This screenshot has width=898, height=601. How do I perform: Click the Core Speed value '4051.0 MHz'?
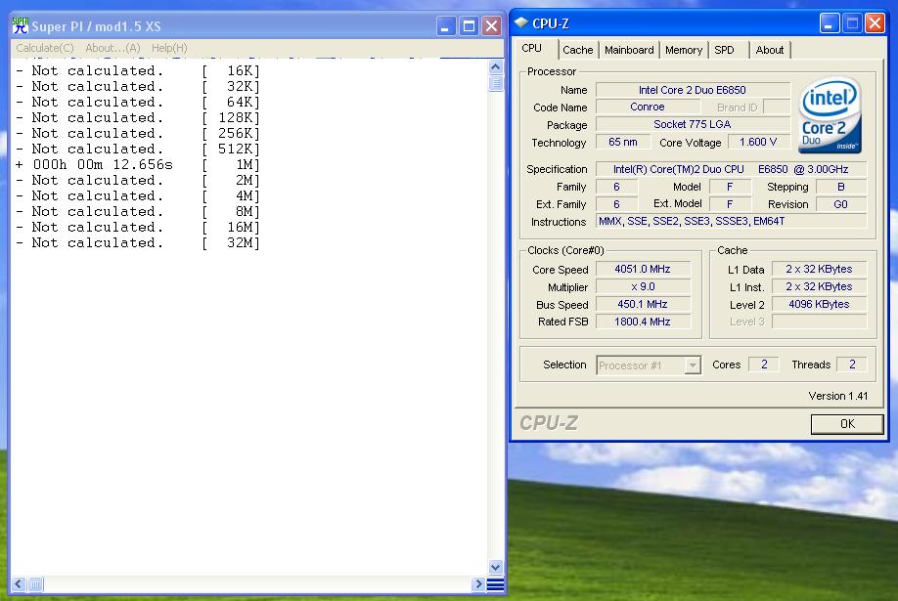point(643,269)
